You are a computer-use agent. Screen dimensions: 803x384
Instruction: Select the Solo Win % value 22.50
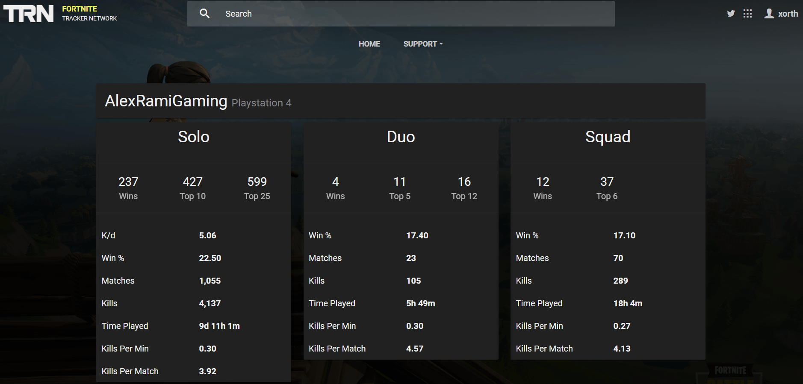click(210, 258)
